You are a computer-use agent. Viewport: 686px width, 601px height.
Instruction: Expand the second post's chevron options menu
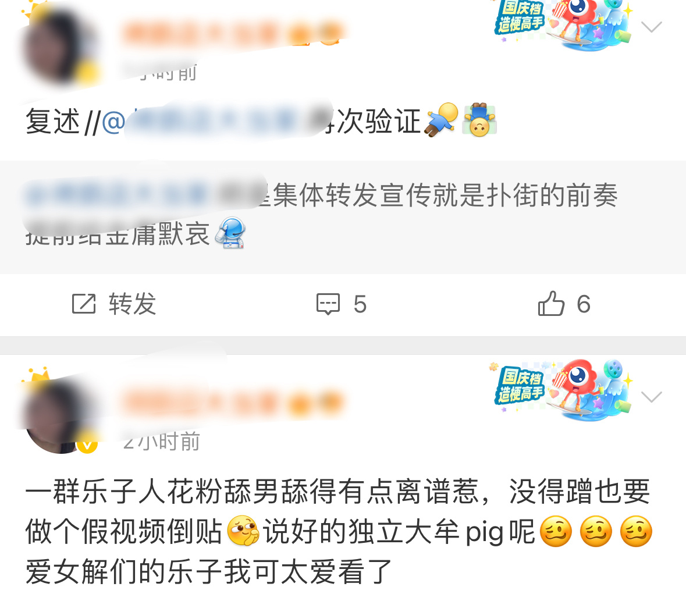651,397
